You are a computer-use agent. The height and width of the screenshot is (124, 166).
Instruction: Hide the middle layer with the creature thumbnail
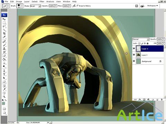pyautogui.click(x=134, y=55)
